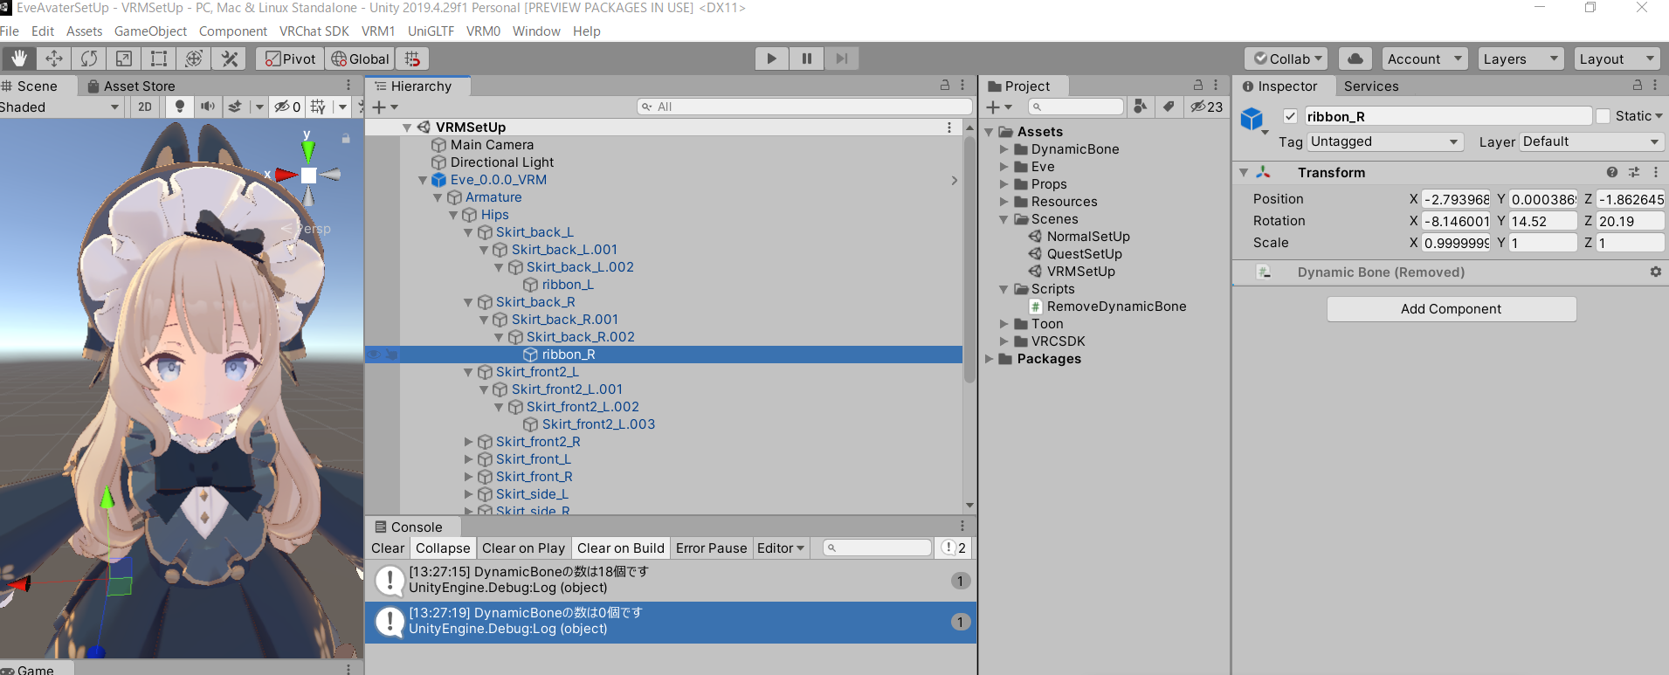Open the Console panel options menu
Screen dimensions: 1669x675
962,527
